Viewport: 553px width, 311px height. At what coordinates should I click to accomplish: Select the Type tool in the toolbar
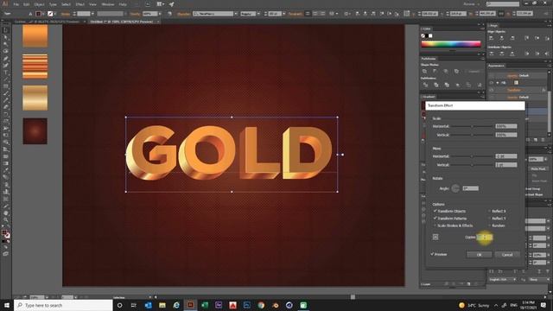pos(5,73)
